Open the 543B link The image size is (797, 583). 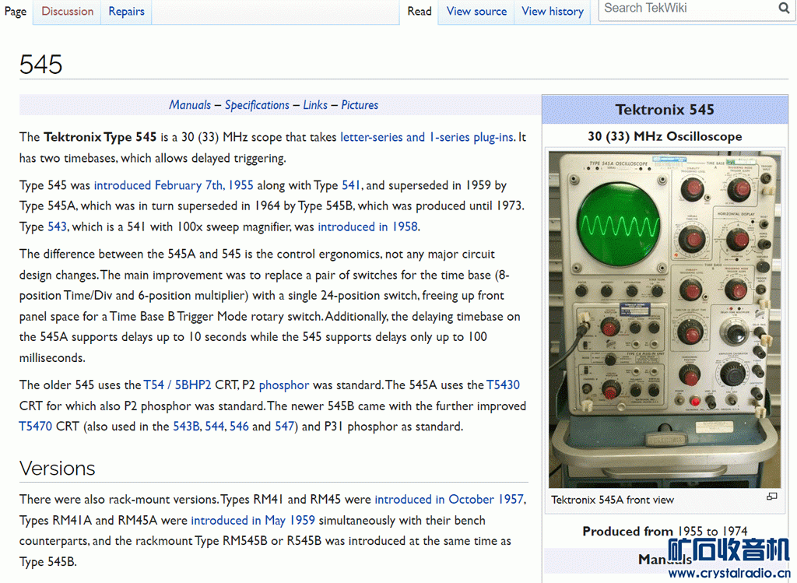point(186,427)
